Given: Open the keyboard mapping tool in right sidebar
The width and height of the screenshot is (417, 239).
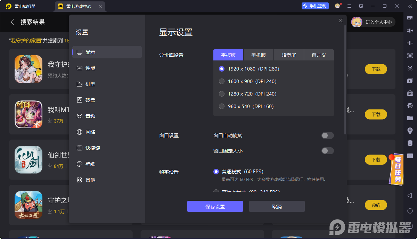Looking at the screenshot, I should pos(410,18).
